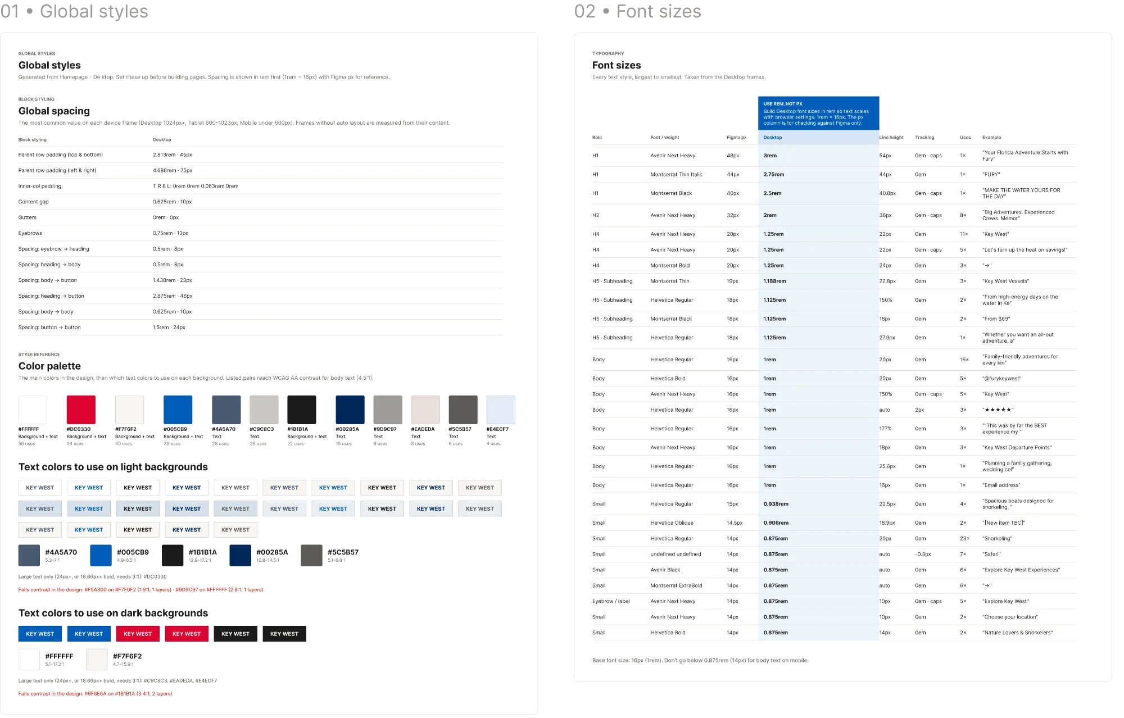The height and width of the screenshot is (718, 1124).
Task: Click the '"Email address"' example text
Action: click(x=1001, y=485)
